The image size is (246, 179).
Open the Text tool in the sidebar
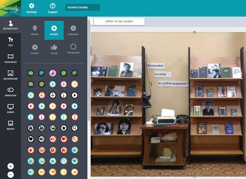[x=10, y=42]
